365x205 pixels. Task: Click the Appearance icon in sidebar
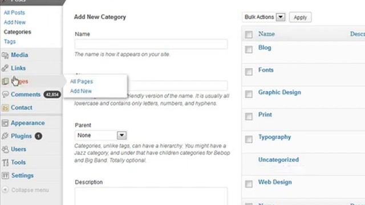pyautogui.click(x=5, y=123)
